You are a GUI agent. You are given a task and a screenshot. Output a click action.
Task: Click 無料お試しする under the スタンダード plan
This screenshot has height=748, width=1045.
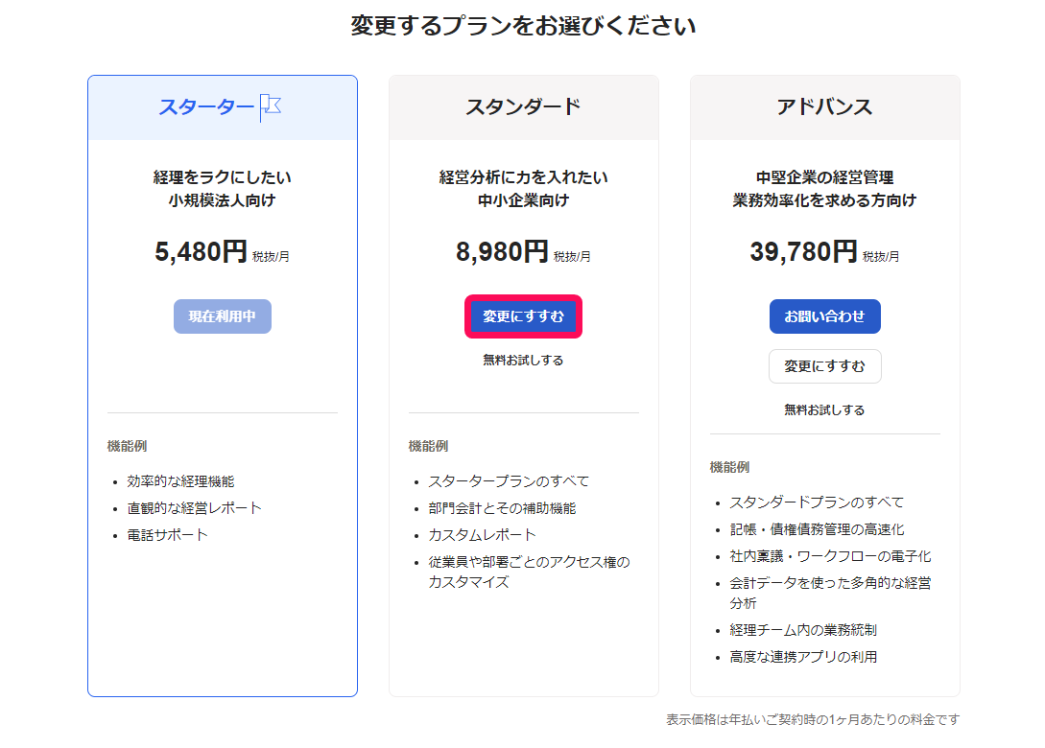(523, 361)
